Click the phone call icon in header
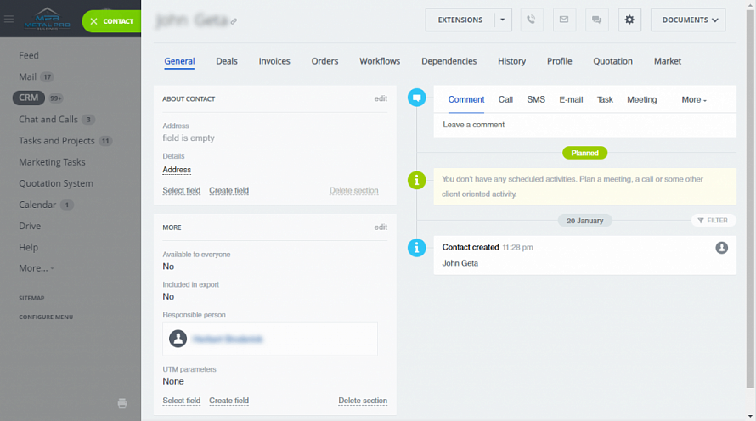Image resolution: width=756 pixels, height=421 pixels. 532,20
